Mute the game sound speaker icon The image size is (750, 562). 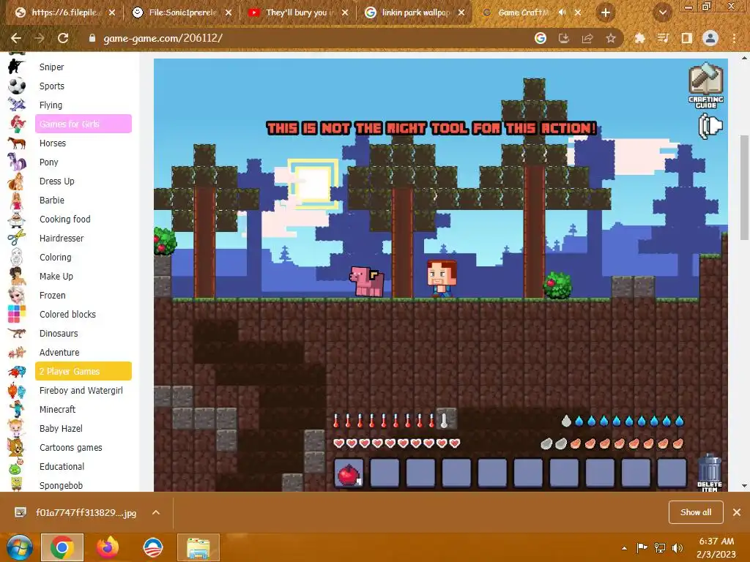click(710, 127)
